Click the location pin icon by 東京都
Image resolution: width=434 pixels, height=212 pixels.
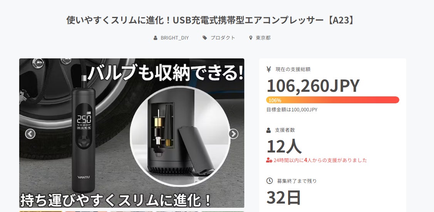tap(251, 38)
